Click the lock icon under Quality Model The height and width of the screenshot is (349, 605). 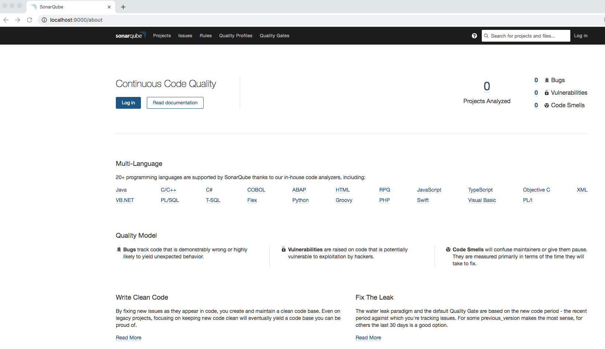284,249
